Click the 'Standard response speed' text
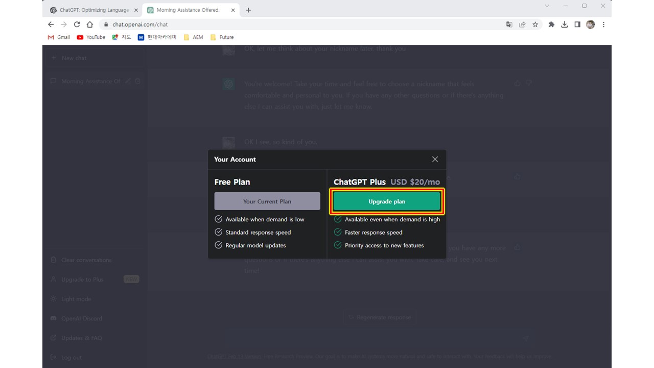The width and height of the screenshot is (654, 368). (x=258, y=233)
